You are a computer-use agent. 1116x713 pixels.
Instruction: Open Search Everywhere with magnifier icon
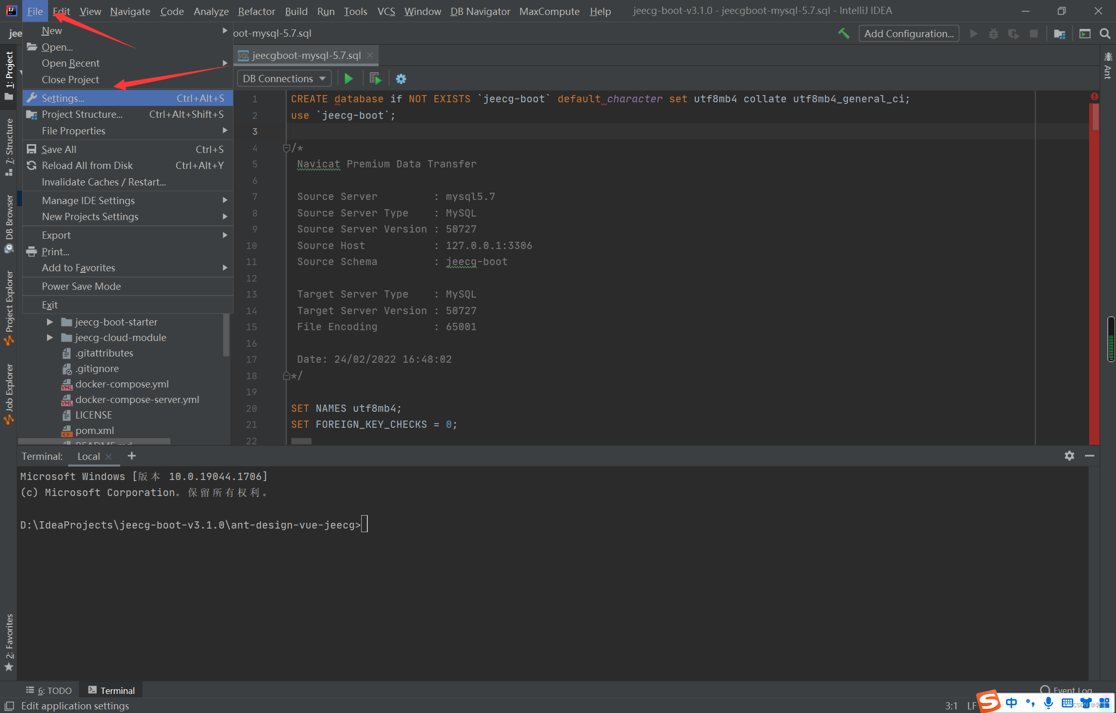1105,33
